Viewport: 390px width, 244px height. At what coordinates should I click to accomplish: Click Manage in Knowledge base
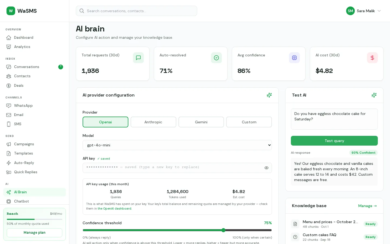pyautogui.click(x=368, y=206)
